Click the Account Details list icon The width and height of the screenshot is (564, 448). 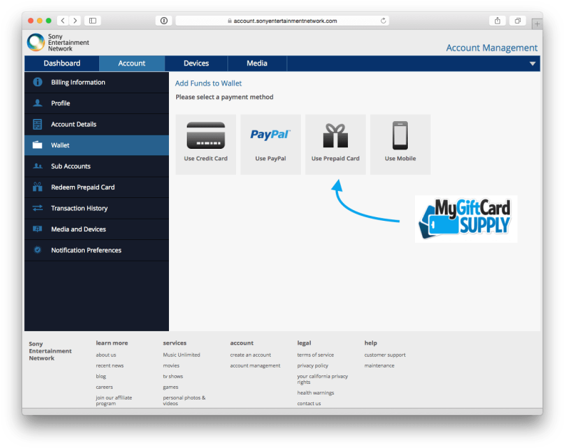pyautogui.click(x=37, y=125)
